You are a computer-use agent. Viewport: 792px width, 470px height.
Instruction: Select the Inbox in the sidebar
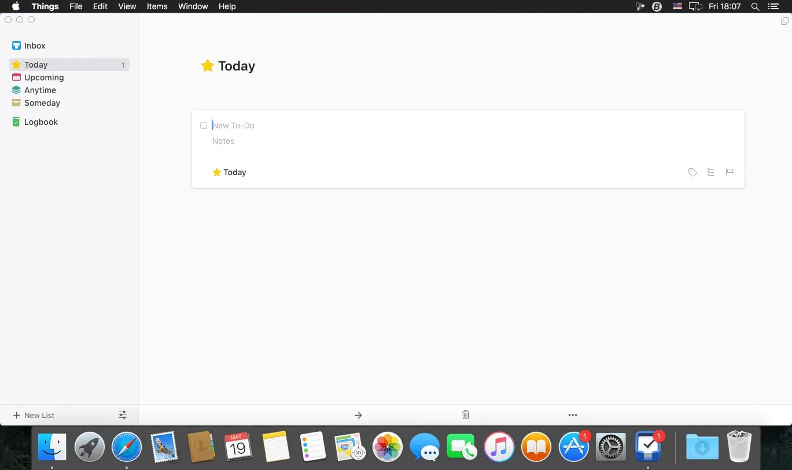[34, 45]
